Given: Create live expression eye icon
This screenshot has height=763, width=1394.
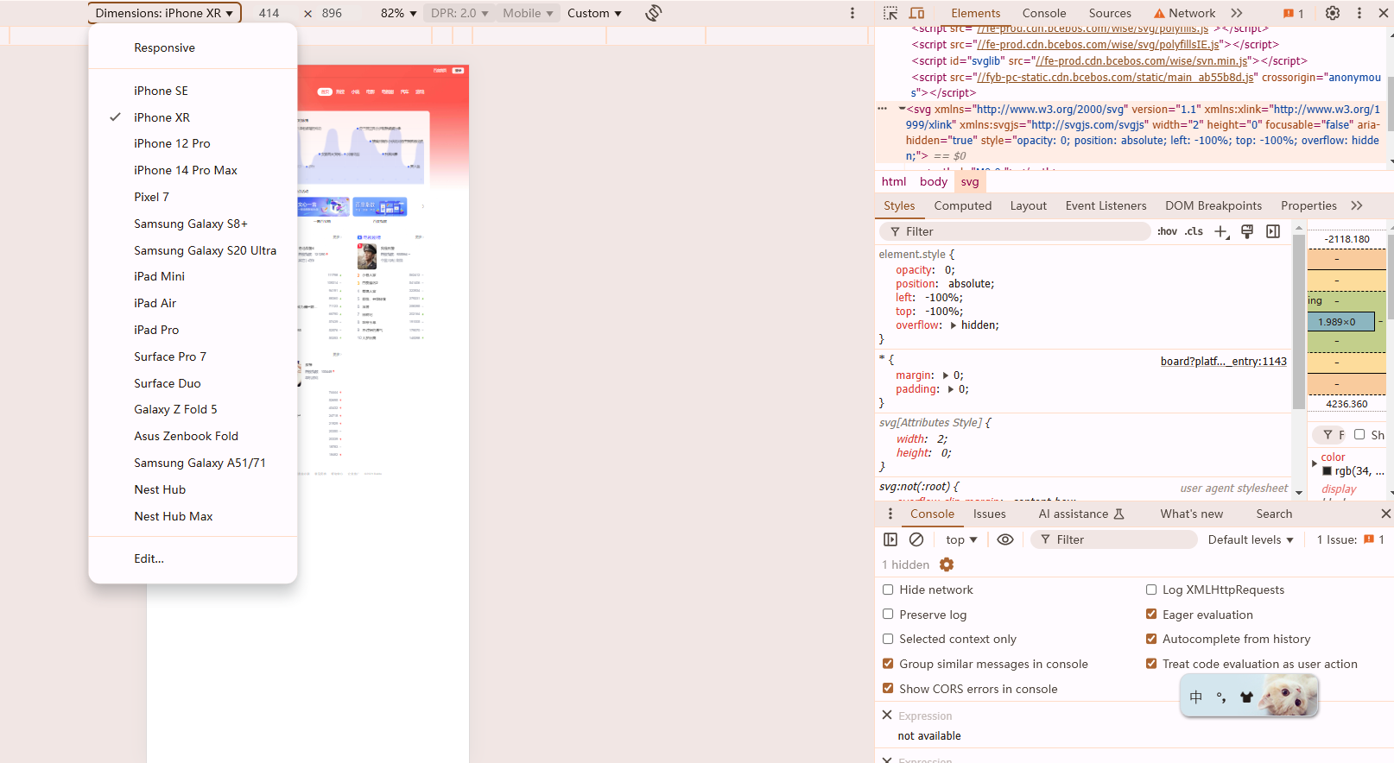Looking at the screenshot, I should click(1005, 539).
